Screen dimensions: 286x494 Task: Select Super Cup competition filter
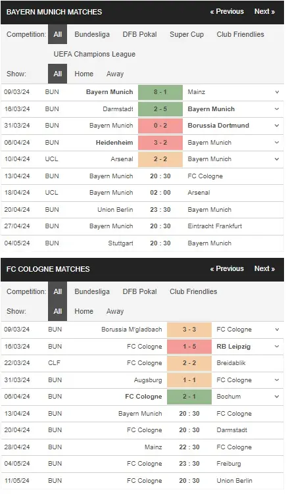pos(187,34)
